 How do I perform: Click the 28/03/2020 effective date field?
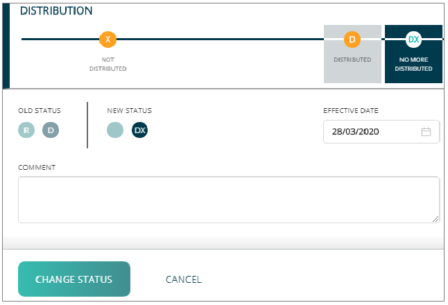[x=381, y=132]
